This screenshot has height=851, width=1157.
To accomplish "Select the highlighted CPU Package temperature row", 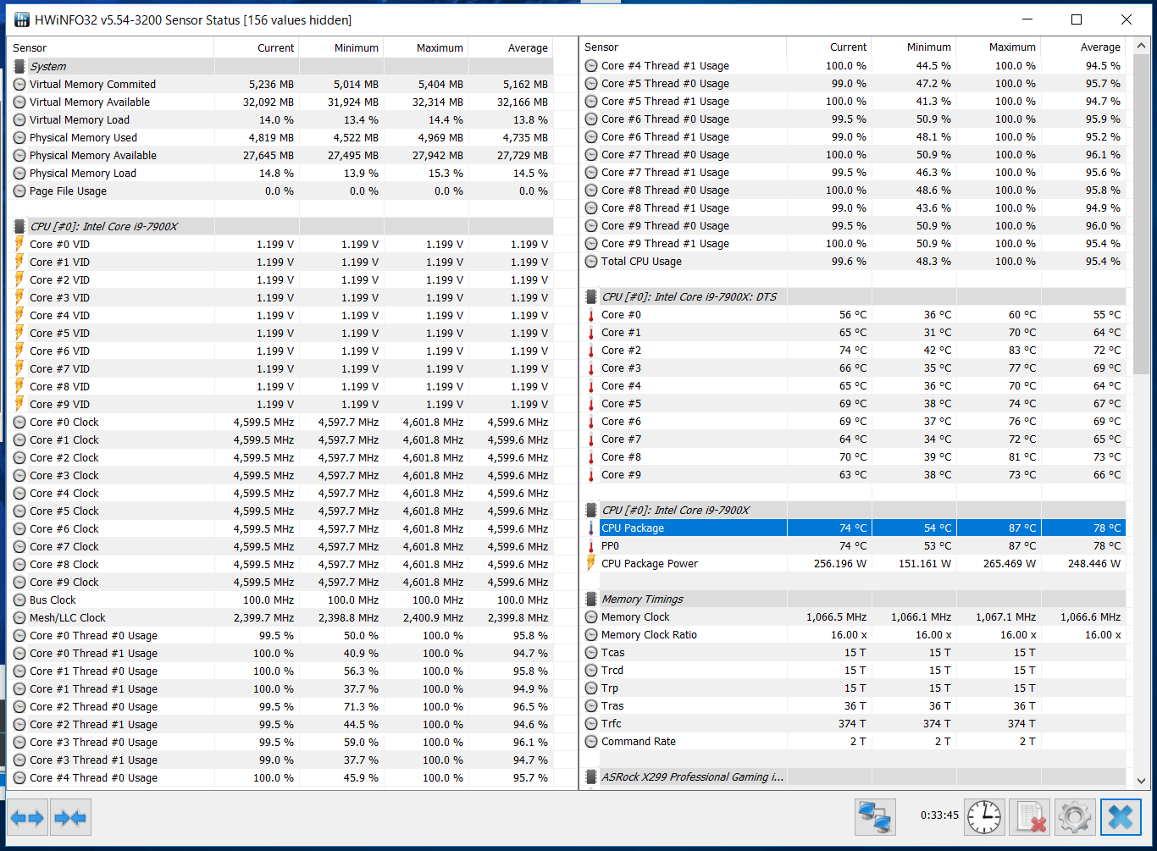I will 855,528.
